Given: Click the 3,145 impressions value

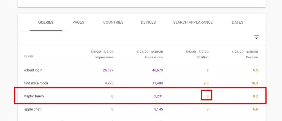Looking at the screenshot, I should pyautogui.click(x=158, y=109).
